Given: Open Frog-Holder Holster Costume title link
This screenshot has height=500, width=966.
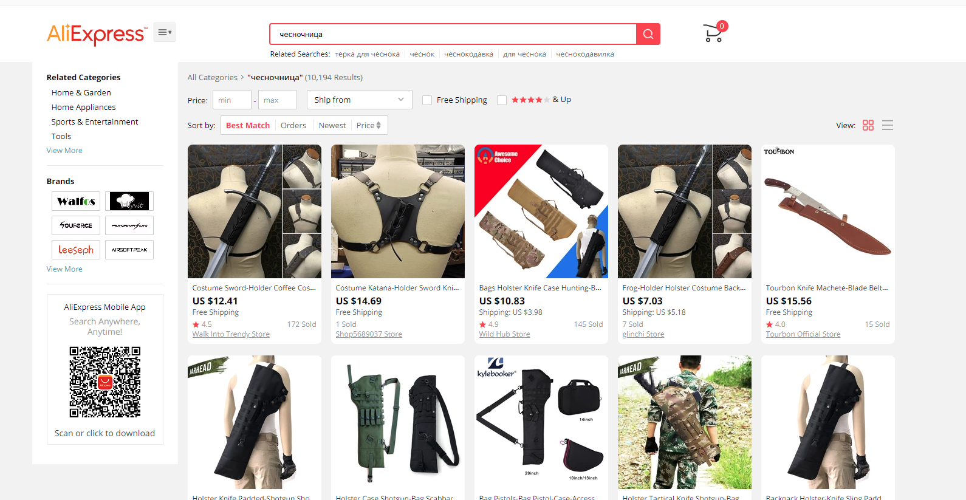Looking at the screenshot, I should point(684,288).
